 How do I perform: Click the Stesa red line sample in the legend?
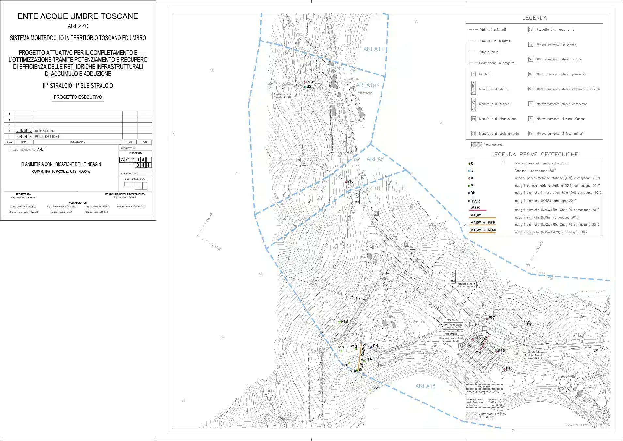pos(478,210)
